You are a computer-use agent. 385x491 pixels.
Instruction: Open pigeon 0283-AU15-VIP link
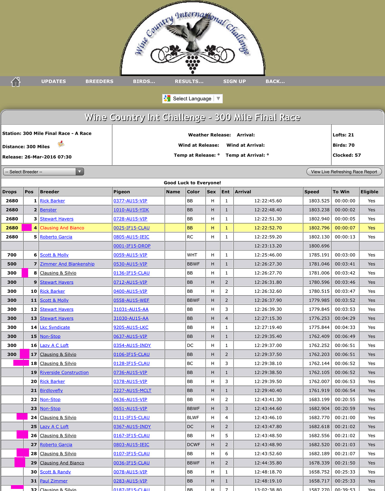[x=130, y=481]
